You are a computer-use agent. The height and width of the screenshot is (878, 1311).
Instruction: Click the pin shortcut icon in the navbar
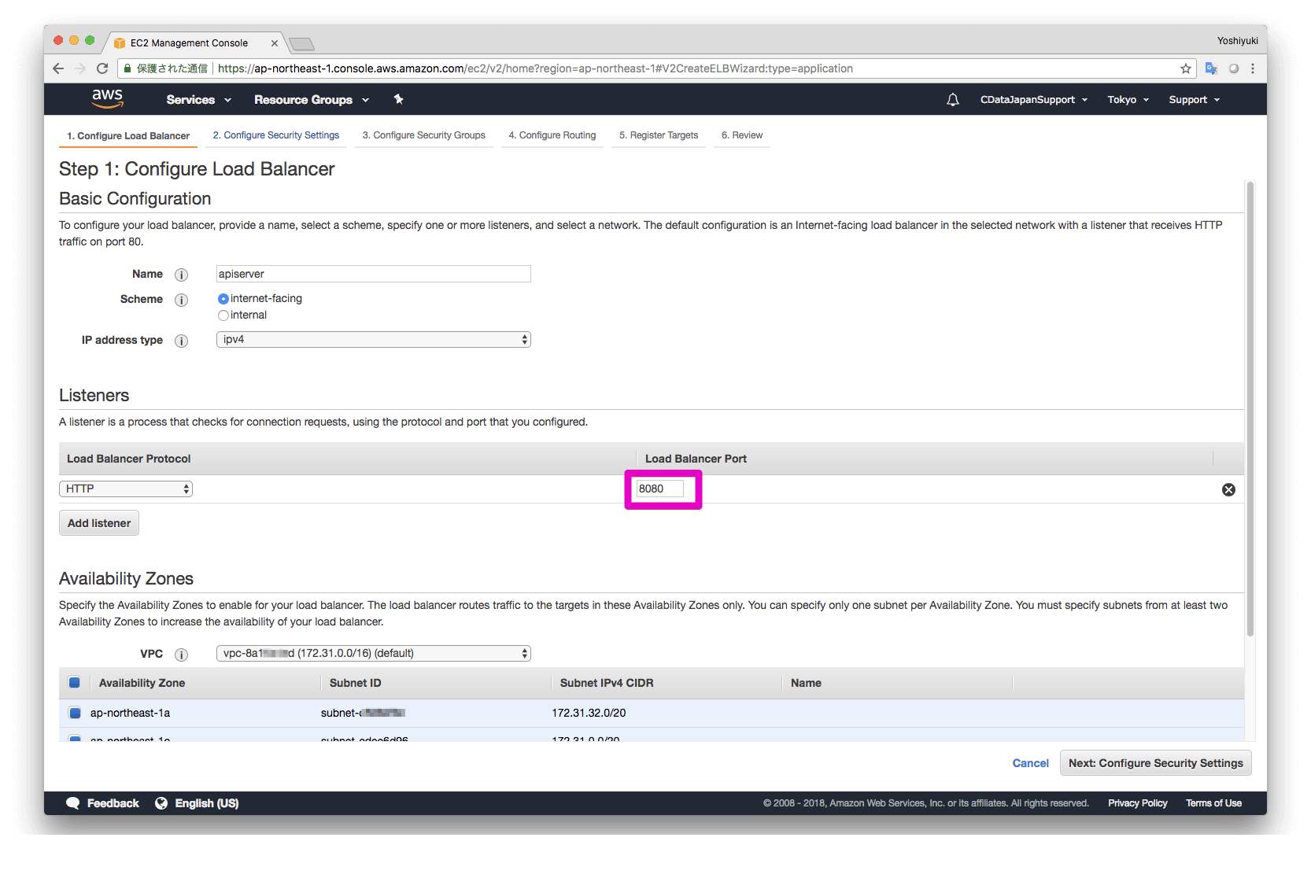click(x=398, y=99)
